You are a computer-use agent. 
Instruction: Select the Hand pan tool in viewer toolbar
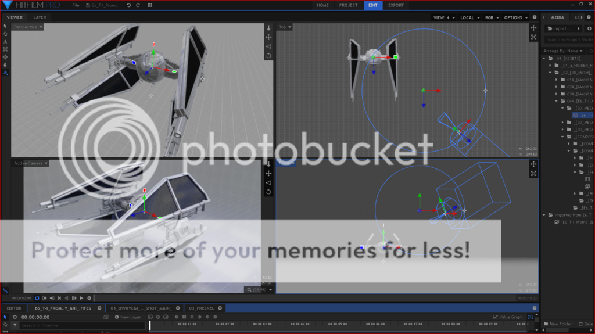tap(5, 34)
